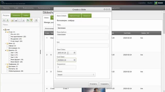Screen dimensions: 165x92
Task: Click the middle round button in Create a Slide title bar
Action: (107, 9)
